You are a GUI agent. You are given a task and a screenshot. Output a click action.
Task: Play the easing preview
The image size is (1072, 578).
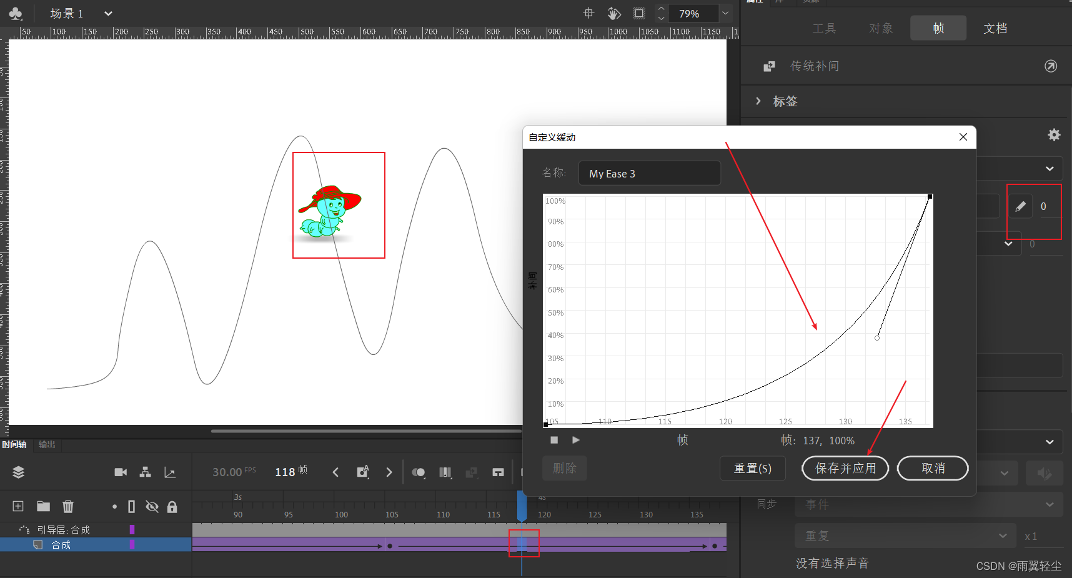(576, 440)
